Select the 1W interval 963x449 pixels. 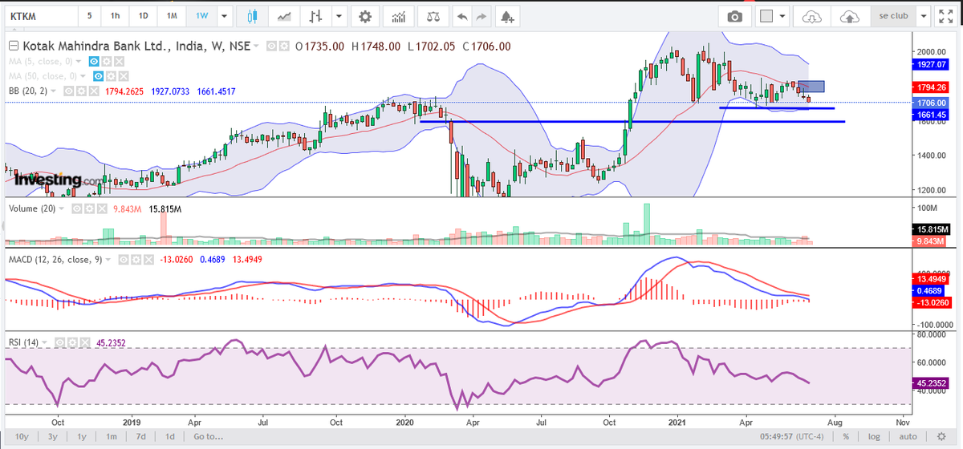pyautogui.click(x=200, y=16)
